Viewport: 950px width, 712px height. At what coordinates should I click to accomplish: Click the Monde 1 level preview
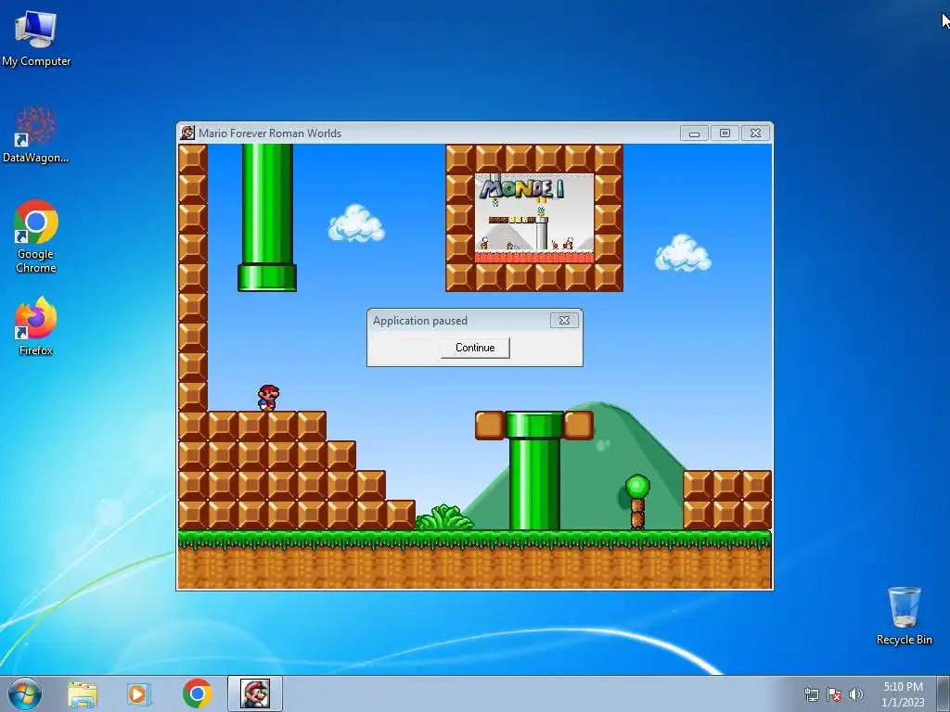coord(534,218)
